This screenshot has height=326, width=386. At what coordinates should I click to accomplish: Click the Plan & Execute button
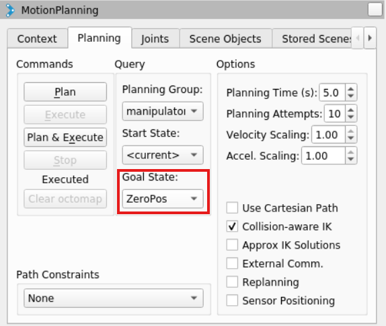pyautogui.click(x=65, y=137)
